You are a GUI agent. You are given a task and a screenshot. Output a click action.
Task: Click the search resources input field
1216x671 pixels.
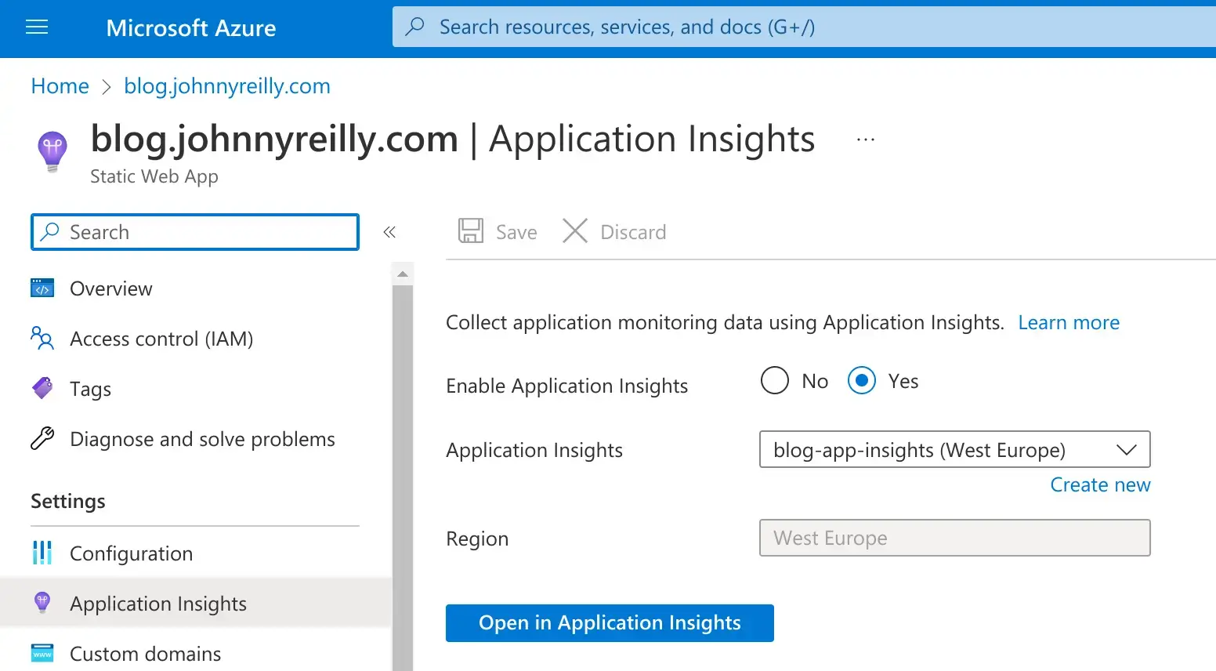tap(705, 27)
